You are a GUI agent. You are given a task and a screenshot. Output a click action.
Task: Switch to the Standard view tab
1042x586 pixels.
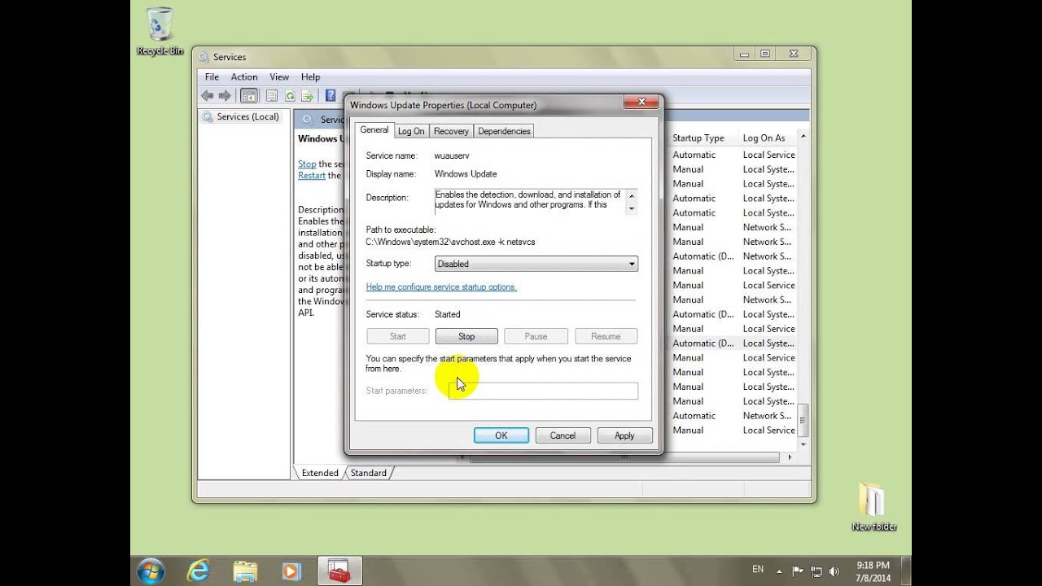pos(369,473)
